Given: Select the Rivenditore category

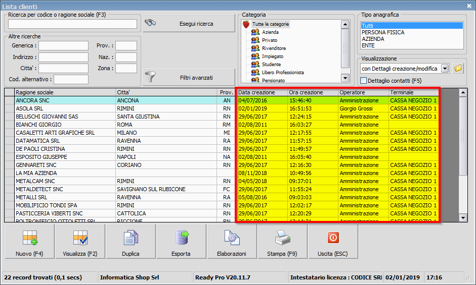Looking at the screenshot, I should coord(274,48).
